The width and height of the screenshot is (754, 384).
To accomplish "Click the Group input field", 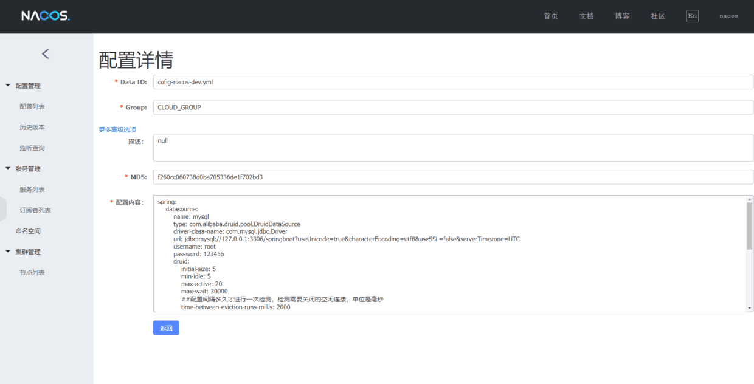I will tap(453, 108).
